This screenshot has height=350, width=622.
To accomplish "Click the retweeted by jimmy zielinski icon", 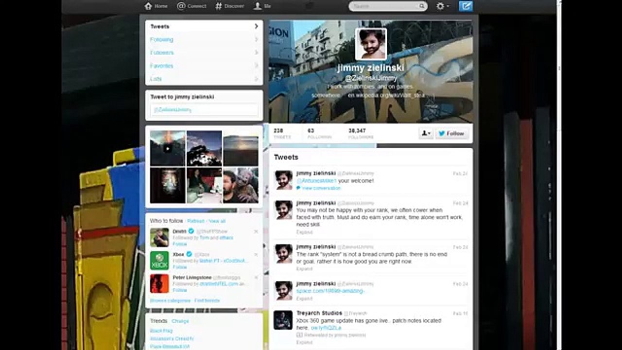I will (x=299, y=335).
